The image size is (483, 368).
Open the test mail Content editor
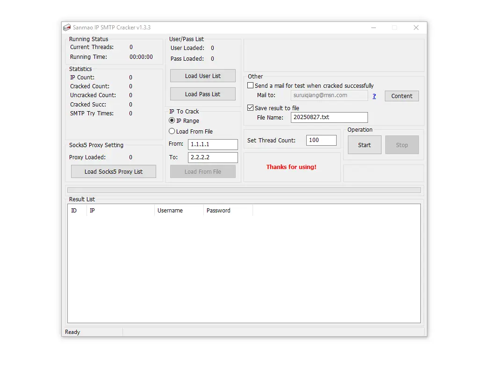[401, 96]
